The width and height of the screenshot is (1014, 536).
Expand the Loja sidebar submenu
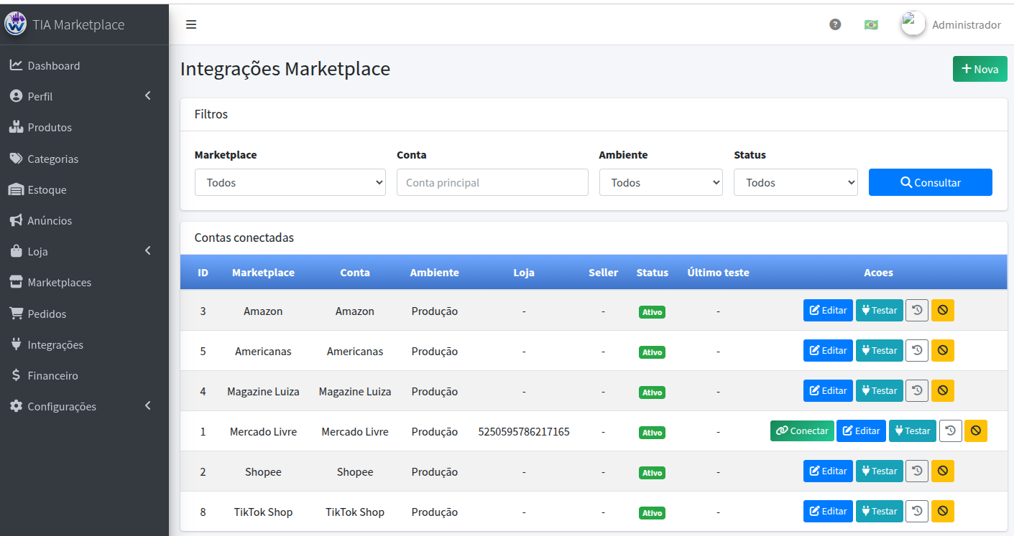(x=84, y=251)
